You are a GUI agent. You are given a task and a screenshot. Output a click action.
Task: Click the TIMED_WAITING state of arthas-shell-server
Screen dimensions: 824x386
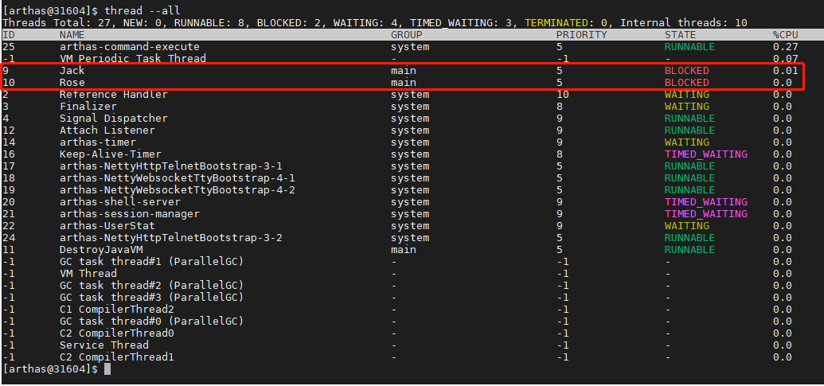(705, 202)
